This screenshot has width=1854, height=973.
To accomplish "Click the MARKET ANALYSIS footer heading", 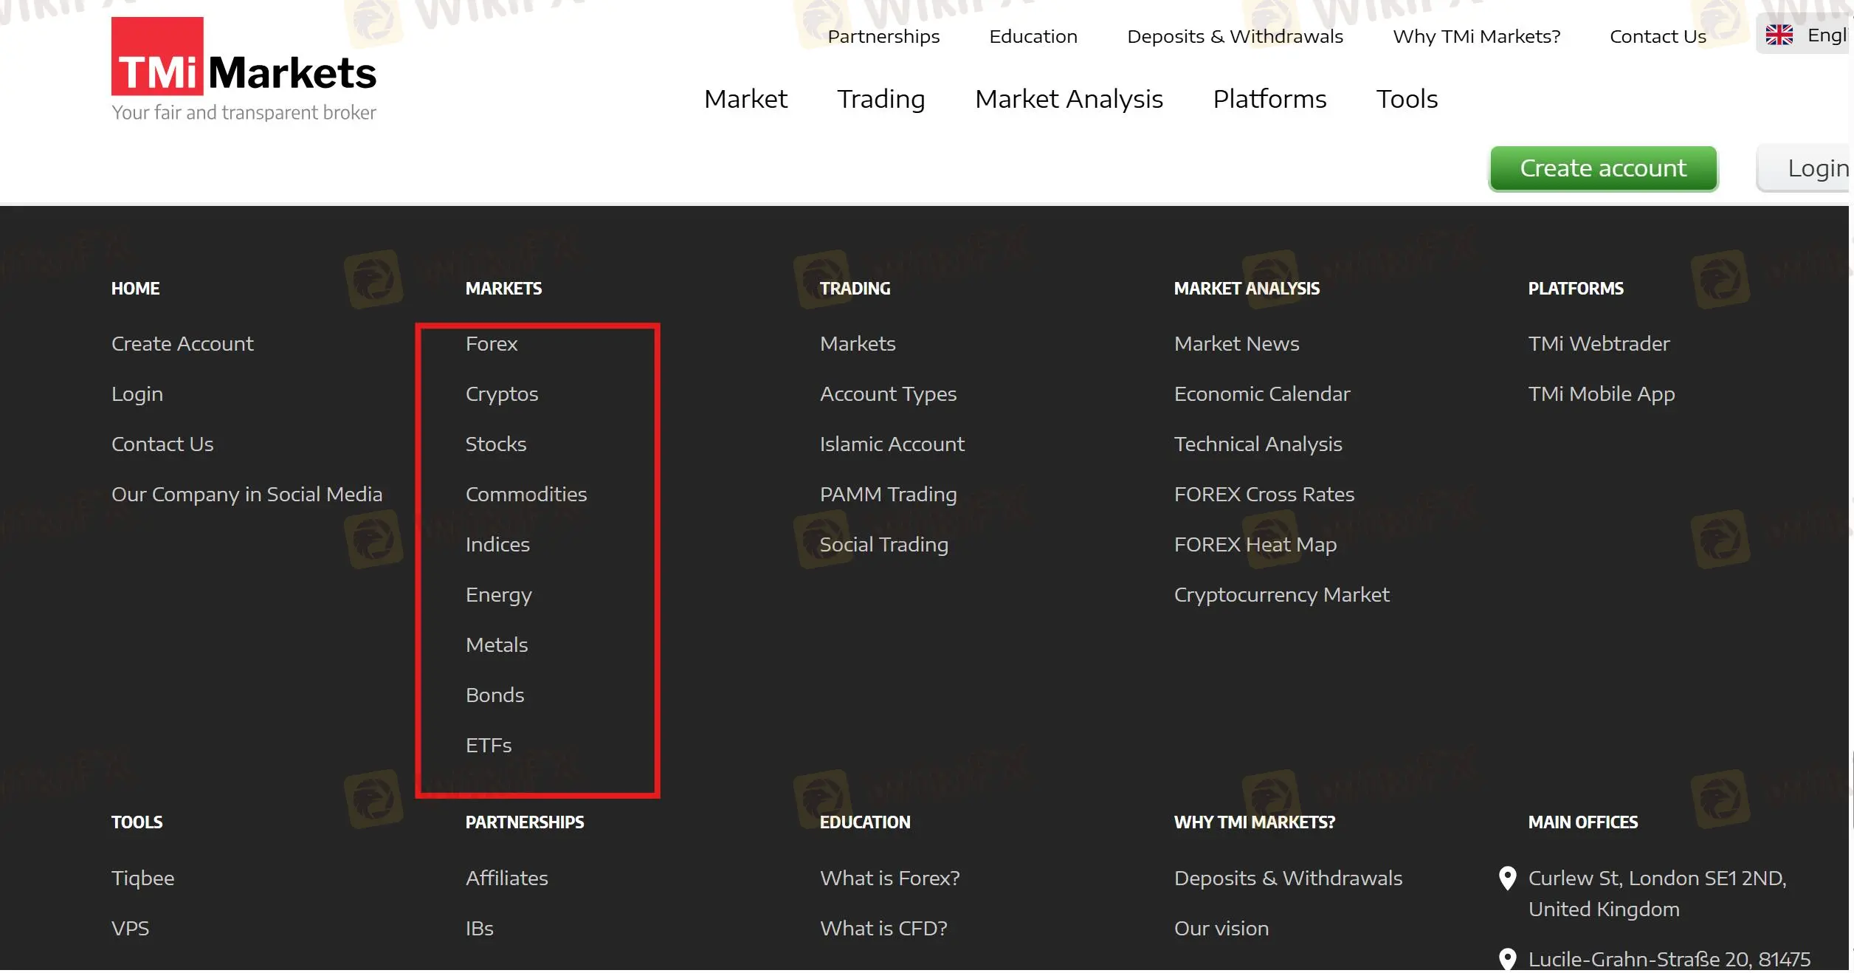I will click(1247, 288).
